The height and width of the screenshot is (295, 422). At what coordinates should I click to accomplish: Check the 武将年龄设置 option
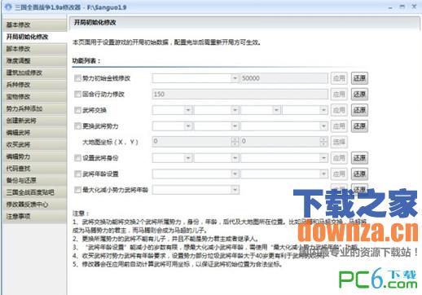point(77,174)
